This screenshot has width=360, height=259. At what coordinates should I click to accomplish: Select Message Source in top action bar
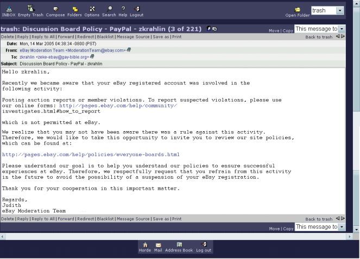132,37
